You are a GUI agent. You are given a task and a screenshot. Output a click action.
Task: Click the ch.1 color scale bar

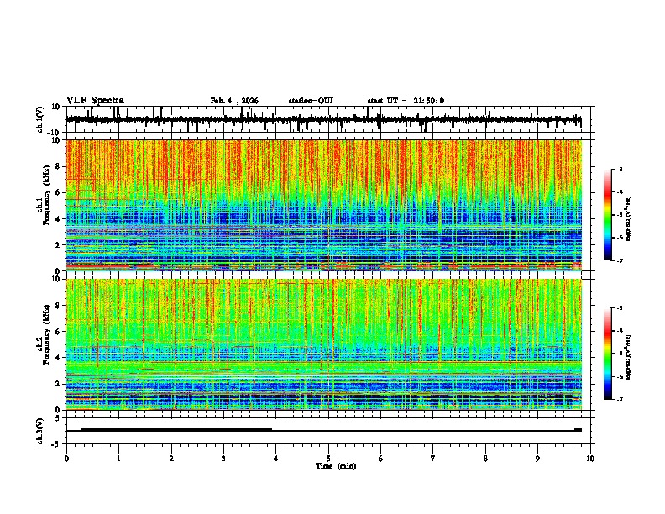pos(608,215)
